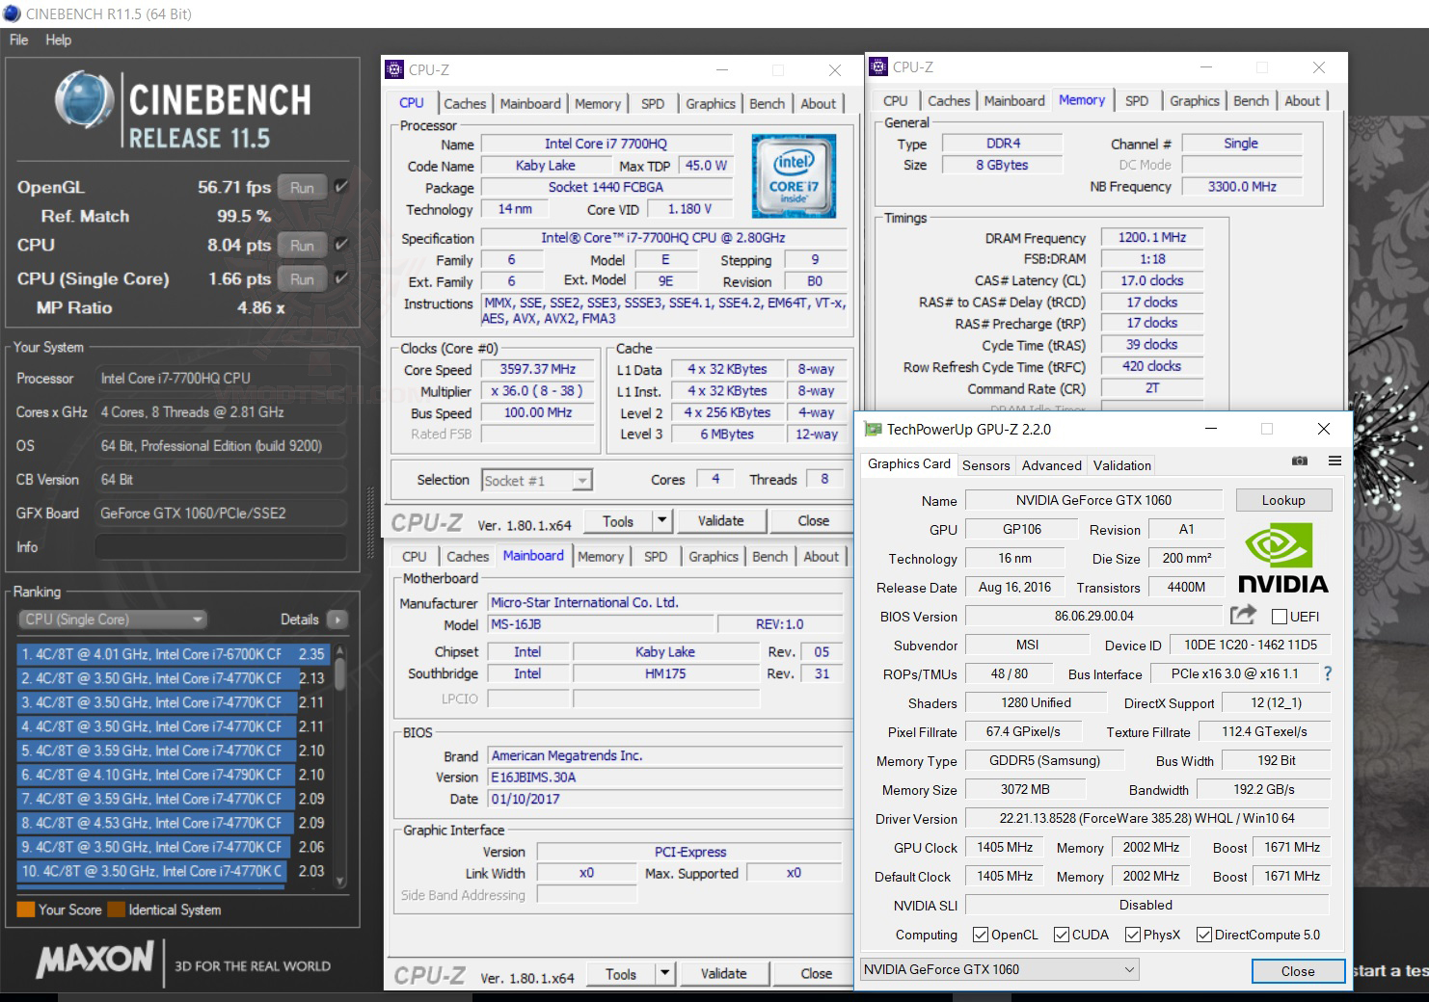Click the Lookup button in GPU-Z

[1283, 500]
